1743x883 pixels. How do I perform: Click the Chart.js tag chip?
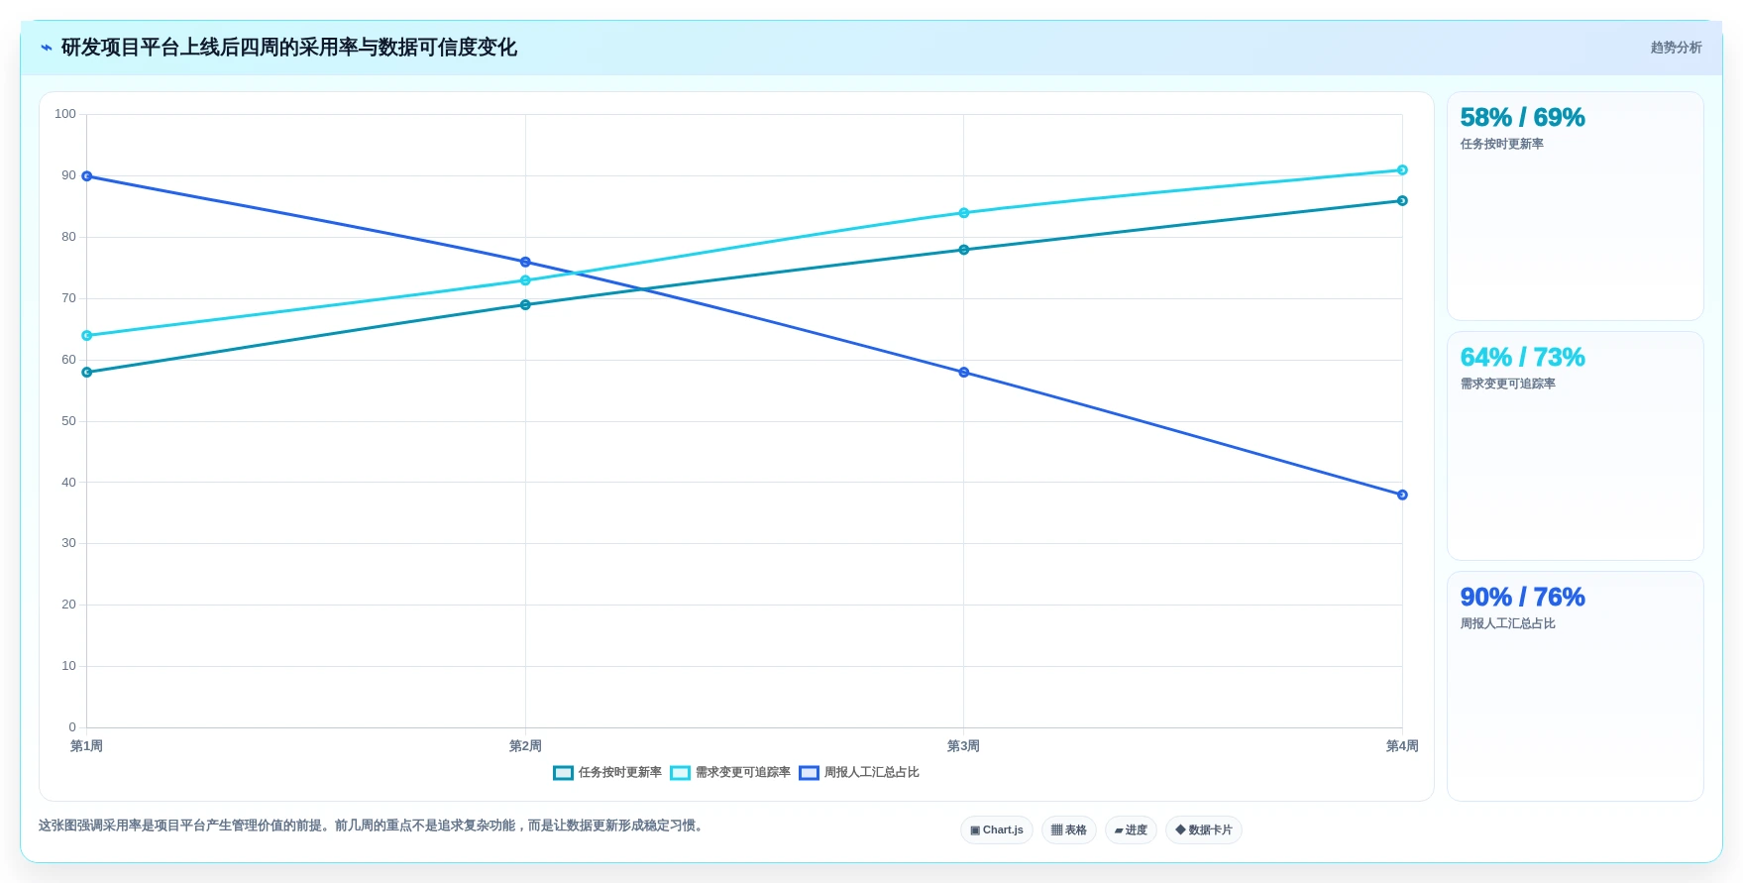click(997, 830)
